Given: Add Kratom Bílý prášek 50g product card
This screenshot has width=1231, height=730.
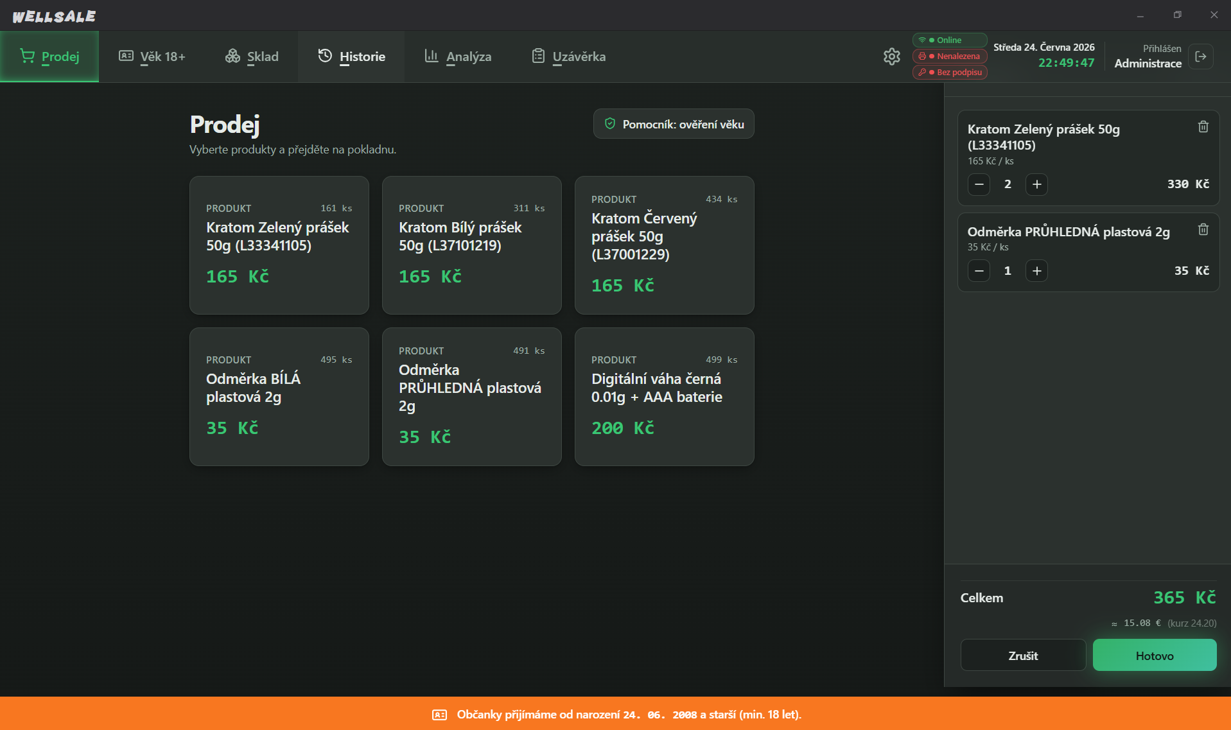Looking at the screenshot, I should pyautogui.click(x=472, y=245).
